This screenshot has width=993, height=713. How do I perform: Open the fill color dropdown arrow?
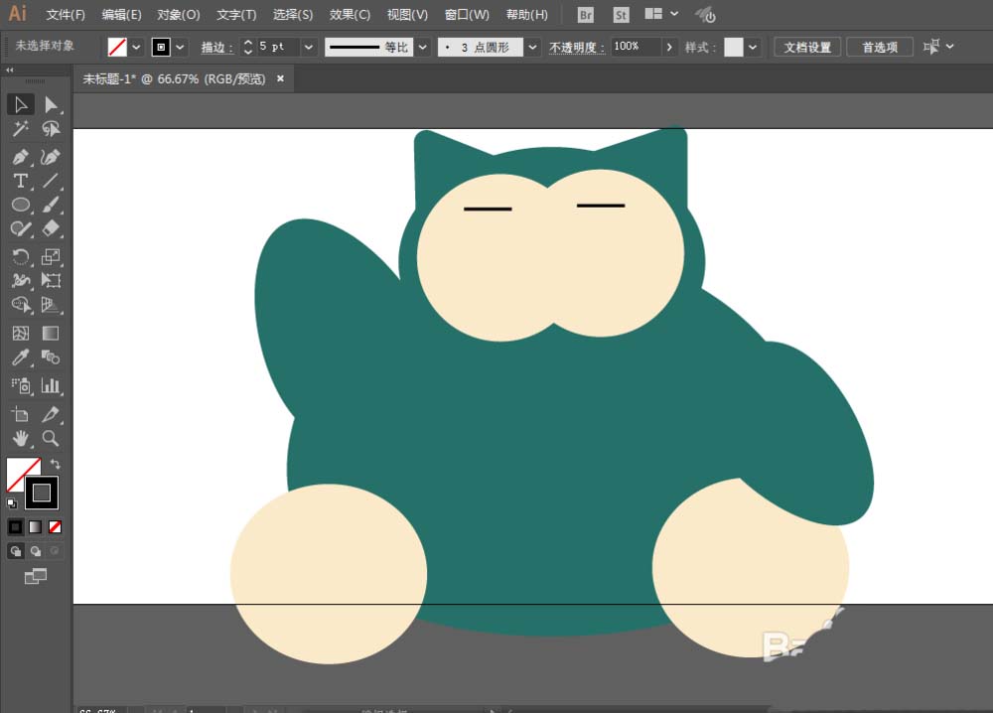coord(136,47)
